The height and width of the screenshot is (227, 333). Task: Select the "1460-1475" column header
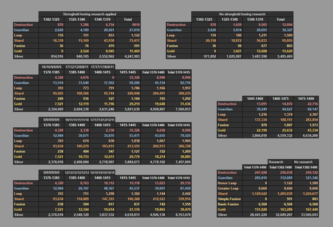281,99
